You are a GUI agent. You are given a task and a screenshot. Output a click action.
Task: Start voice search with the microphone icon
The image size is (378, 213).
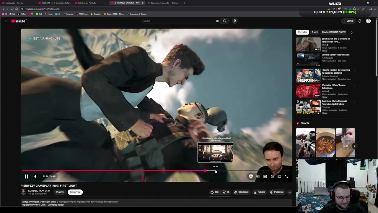[x=235, y=21]
